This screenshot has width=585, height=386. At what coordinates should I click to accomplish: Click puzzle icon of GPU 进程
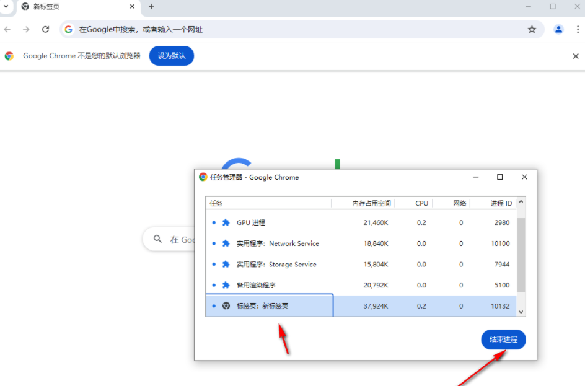(x=226, y=222)
